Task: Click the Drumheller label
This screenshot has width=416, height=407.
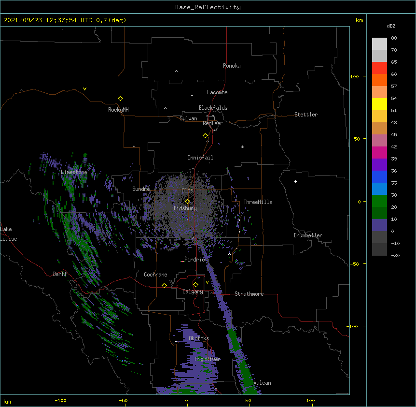Action: pyautogui.click(x=308, y=235)
